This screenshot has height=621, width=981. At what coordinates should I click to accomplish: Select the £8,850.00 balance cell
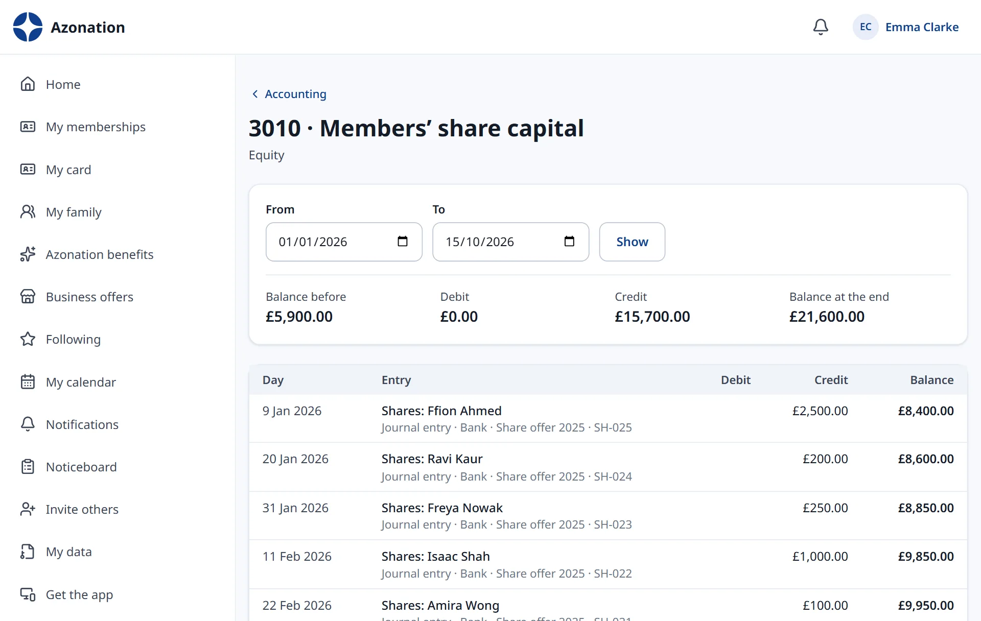(926, 508)
